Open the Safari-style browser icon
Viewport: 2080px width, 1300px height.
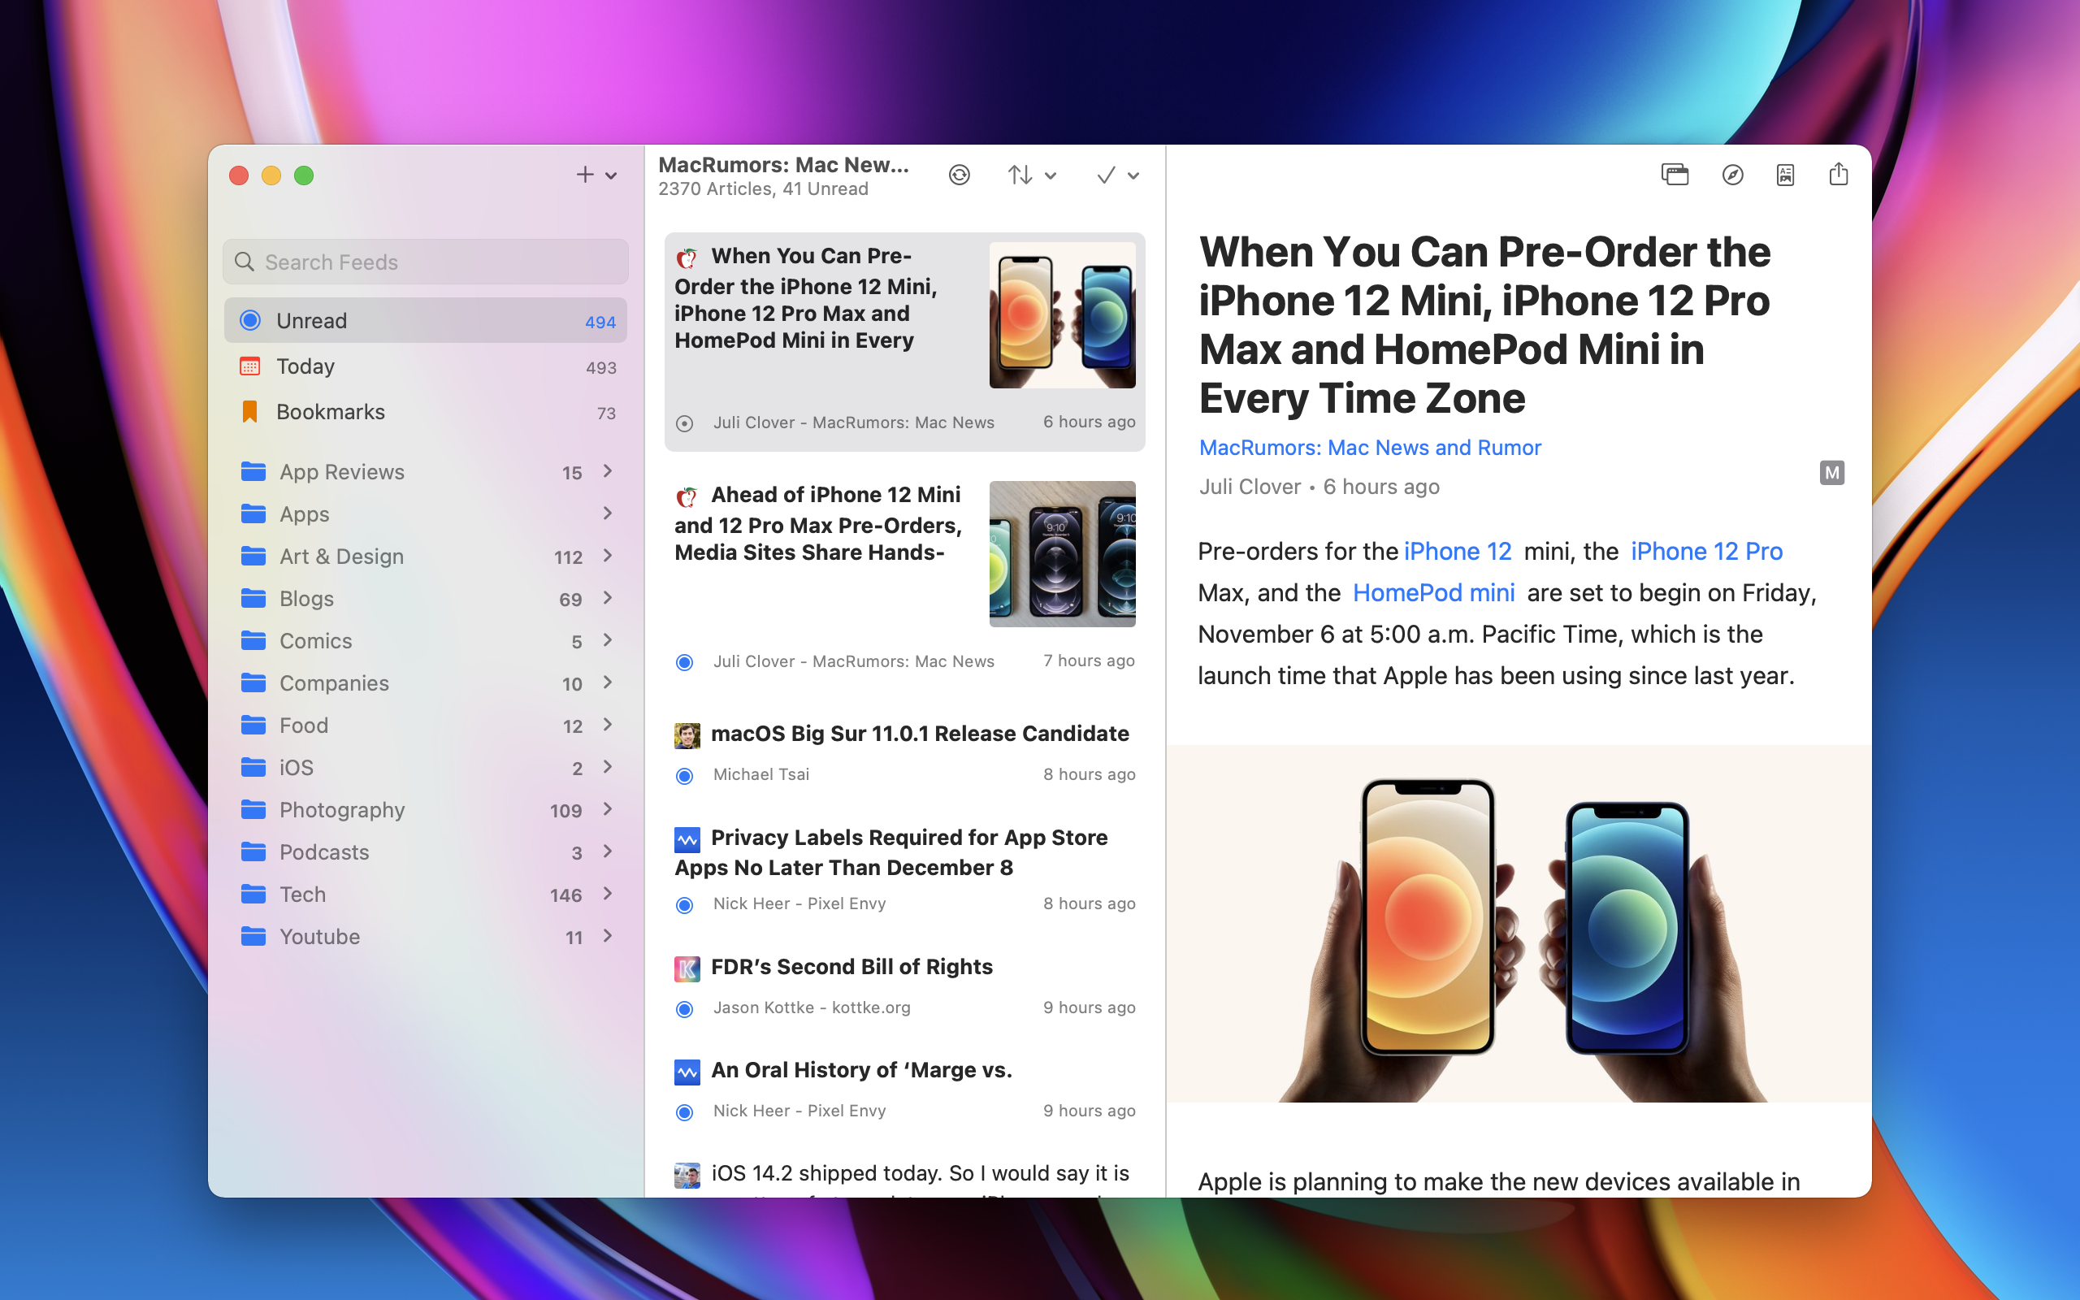[1732, 175]
